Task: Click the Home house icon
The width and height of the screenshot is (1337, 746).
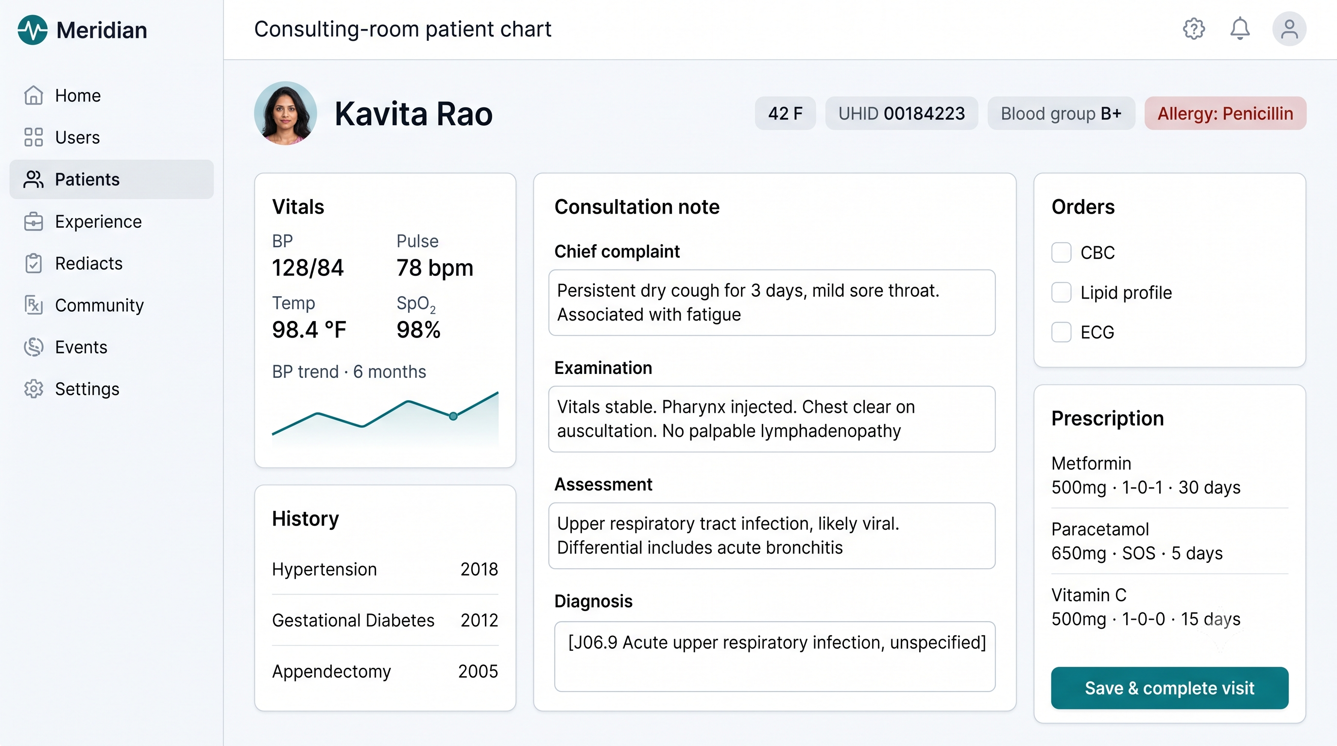Action: (x=33, y=96)
